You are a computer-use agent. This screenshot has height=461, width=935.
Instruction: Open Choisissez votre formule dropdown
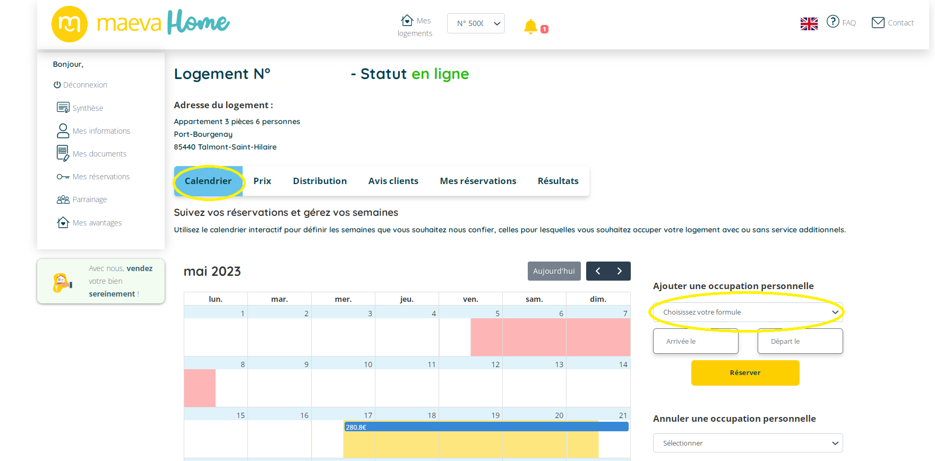748,312
